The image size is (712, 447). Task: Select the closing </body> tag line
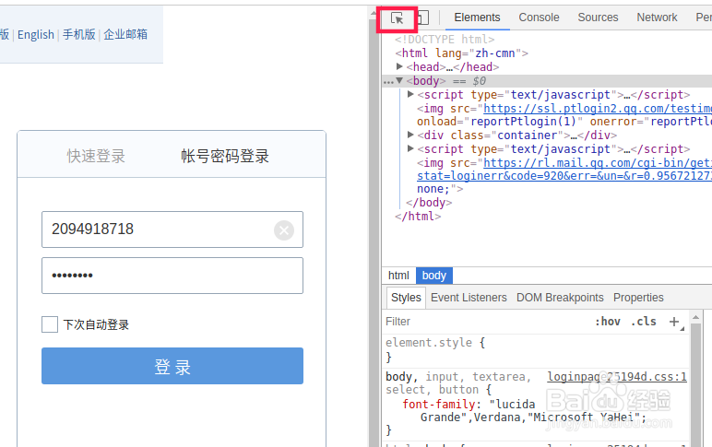[429, 203]
